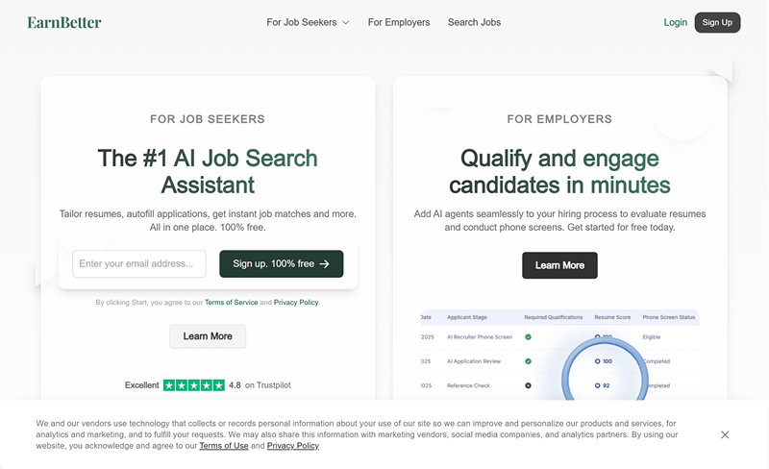Screen dimensions: 769x469
Task: Click the arrow icon in Sign up button
Action: coord(324,264)
